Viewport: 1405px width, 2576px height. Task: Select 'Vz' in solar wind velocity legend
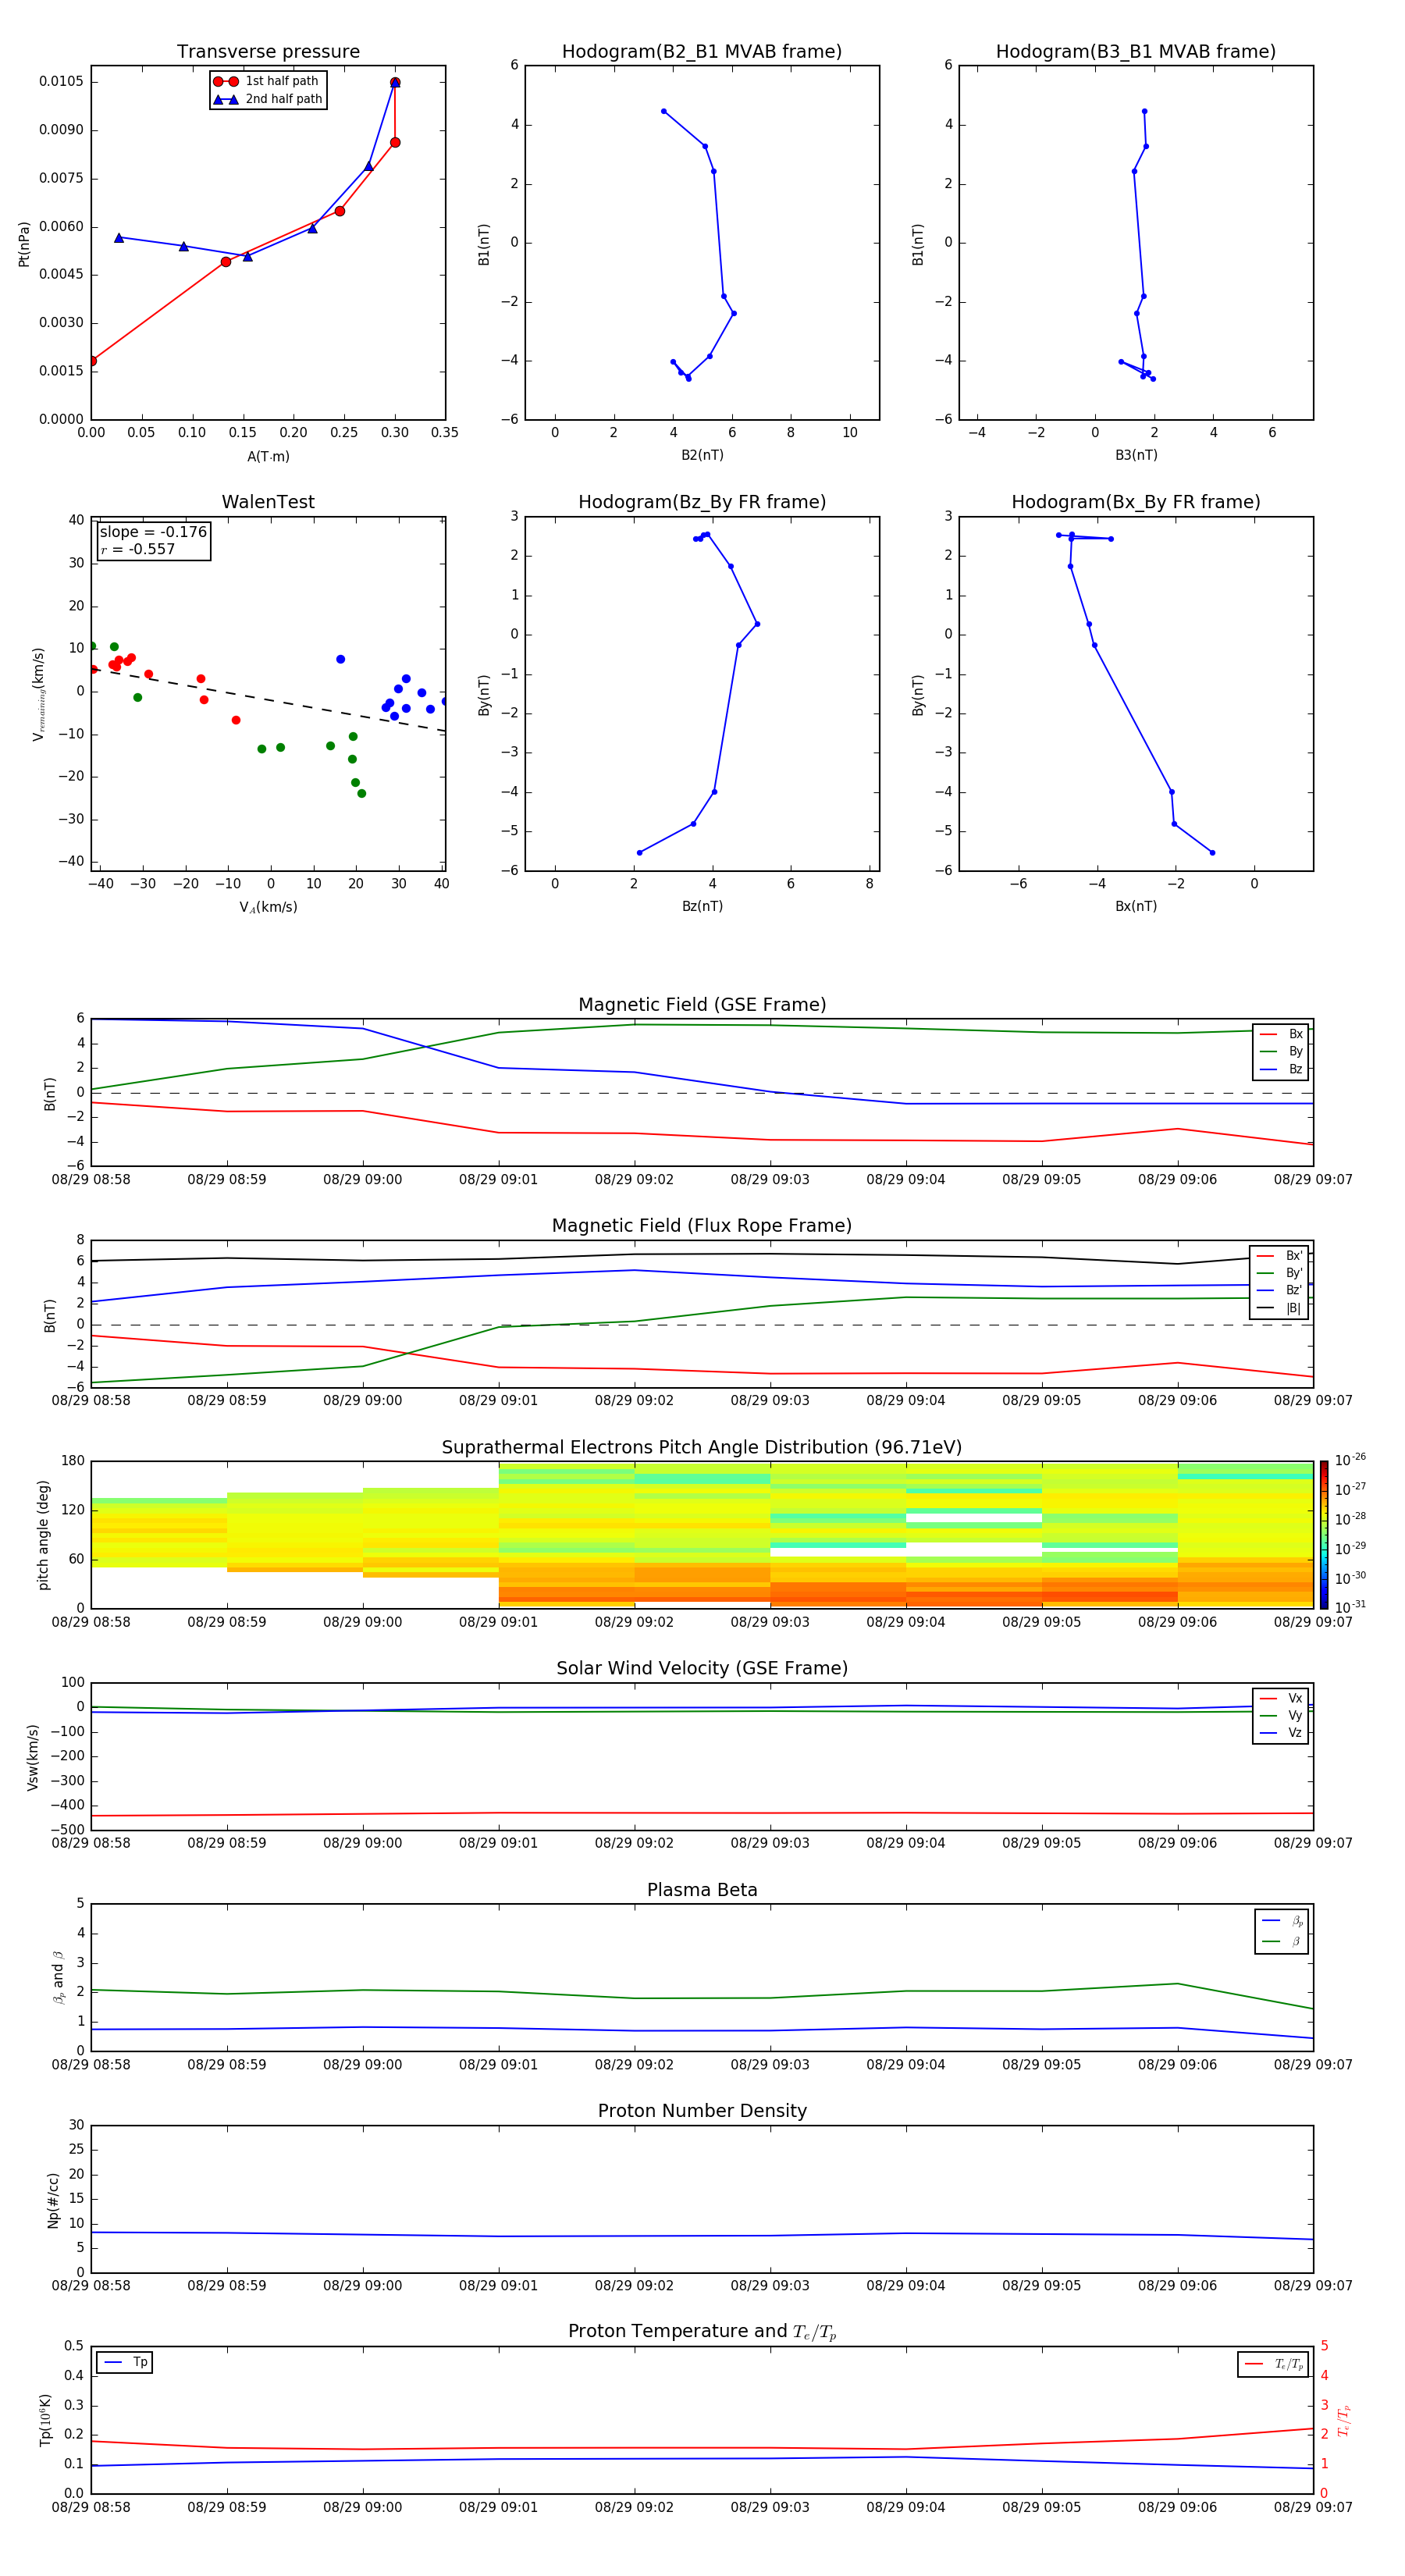click(1281, 1733)
